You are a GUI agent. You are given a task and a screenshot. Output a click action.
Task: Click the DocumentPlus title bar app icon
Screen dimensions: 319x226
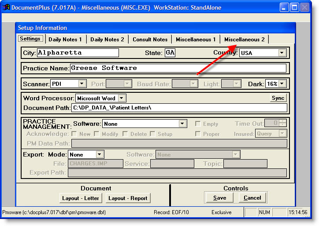pyautogui.click(x=5, y=7)
